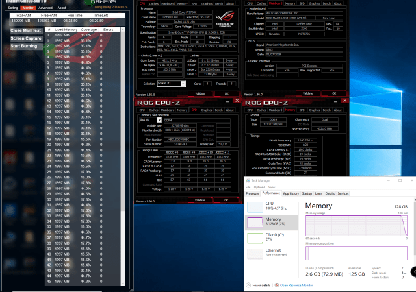The width and height of the screenshot is (416, 292).
Task: Select CPU graph thumbnail in Task Manager sidebar
Action: [255, 207]
